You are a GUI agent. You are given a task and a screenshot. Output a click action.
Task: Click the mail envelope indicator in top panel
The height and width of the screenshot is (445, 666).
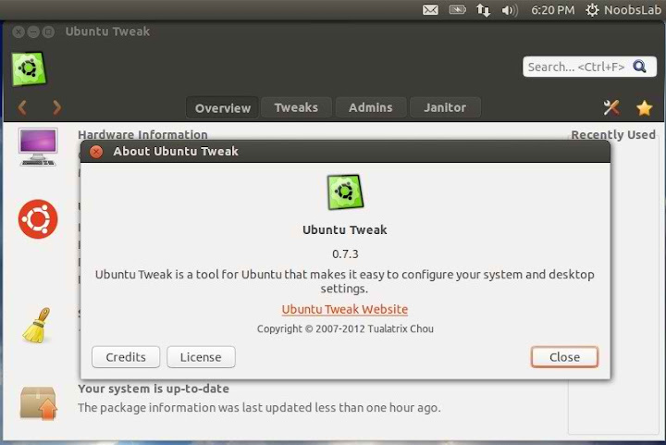click(x=430, y=10)
